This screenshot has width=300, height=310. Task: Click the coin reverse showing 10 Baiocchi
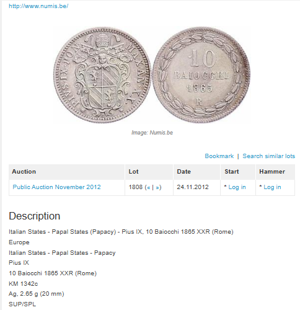[x=201, y=75]
